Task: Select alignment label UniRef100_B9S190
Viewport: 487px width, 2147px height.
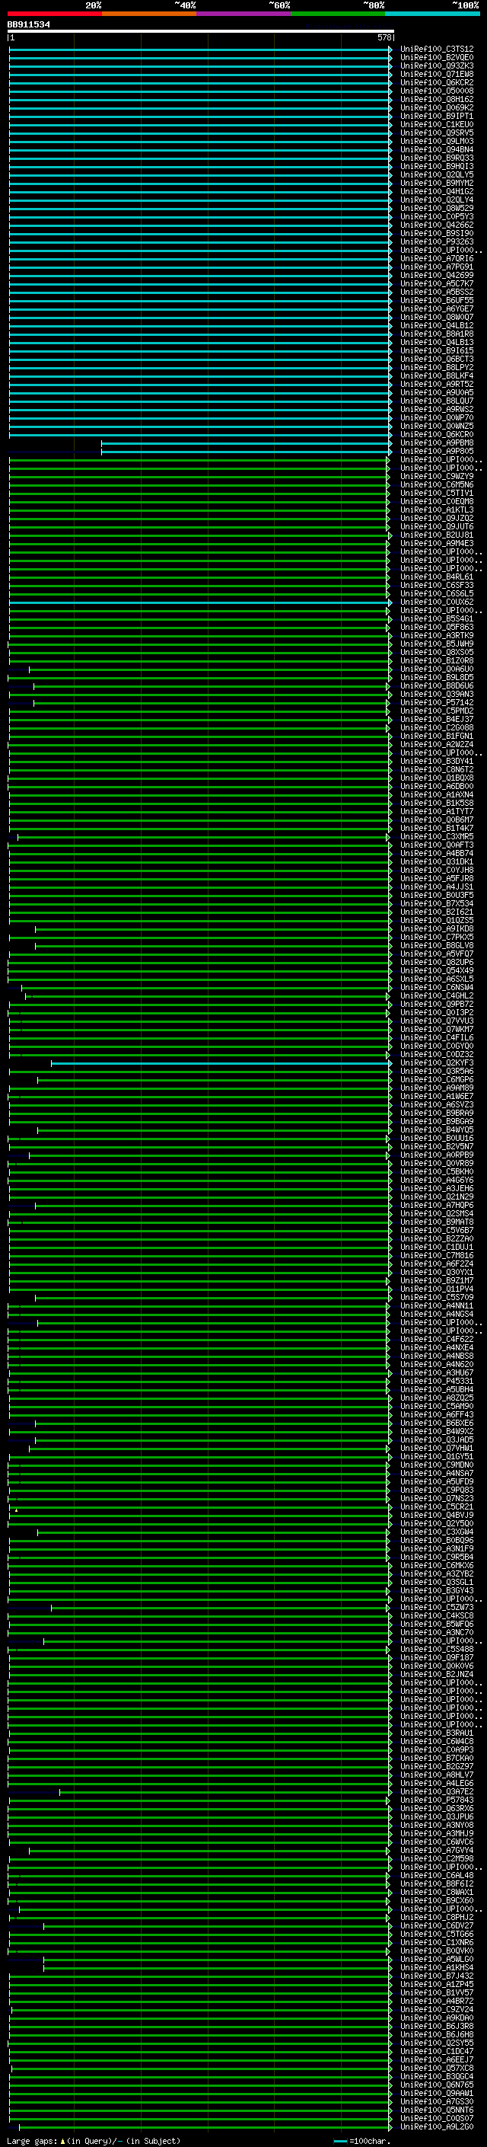Action: coord(436,233)
